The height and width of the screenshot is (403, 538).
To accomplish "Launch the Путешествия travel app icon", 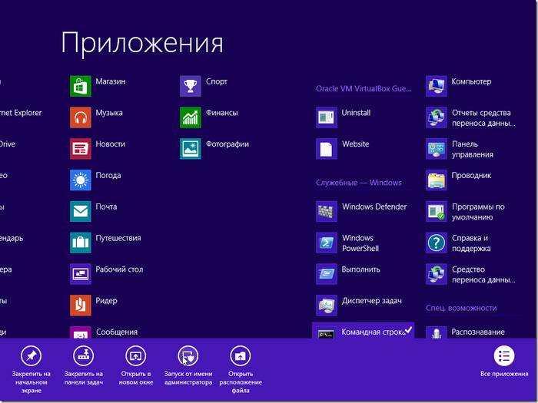I will [81, 243].
